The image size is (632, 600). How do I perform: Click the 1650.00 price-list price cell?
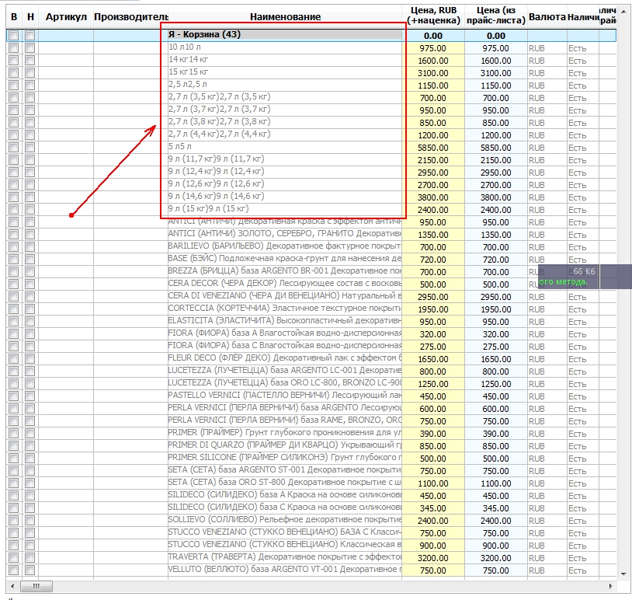(496, 359)
